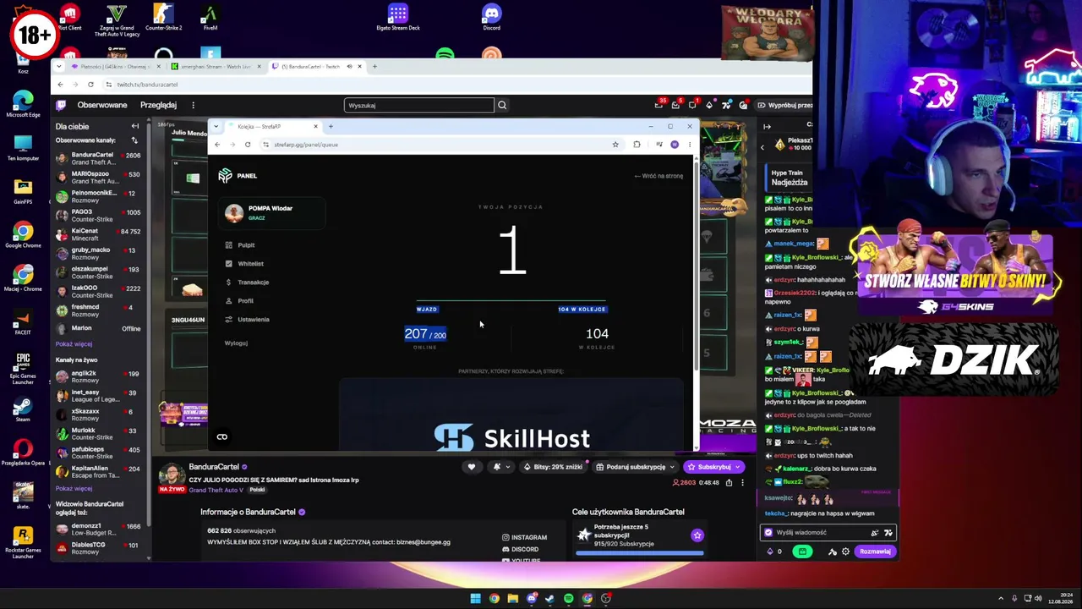This screenshot has height=609, width=1082.
Task: Switch to smerghani Stream tab
Action: (216, 67)
